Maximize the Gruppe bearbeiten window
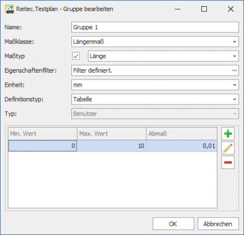This screenshot has width=244, height=235. pos(204,9)
